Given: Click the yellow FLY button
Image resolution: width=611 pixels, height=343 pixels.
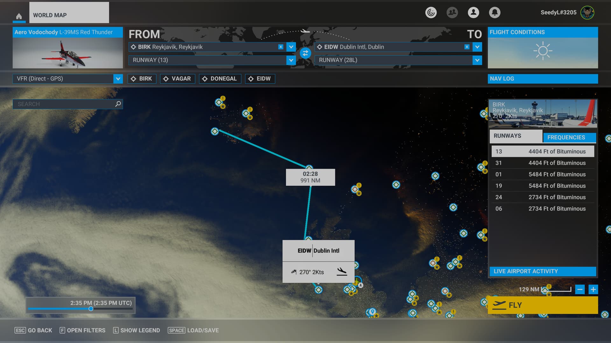Looking at the screenshot, I should [543, 305].
